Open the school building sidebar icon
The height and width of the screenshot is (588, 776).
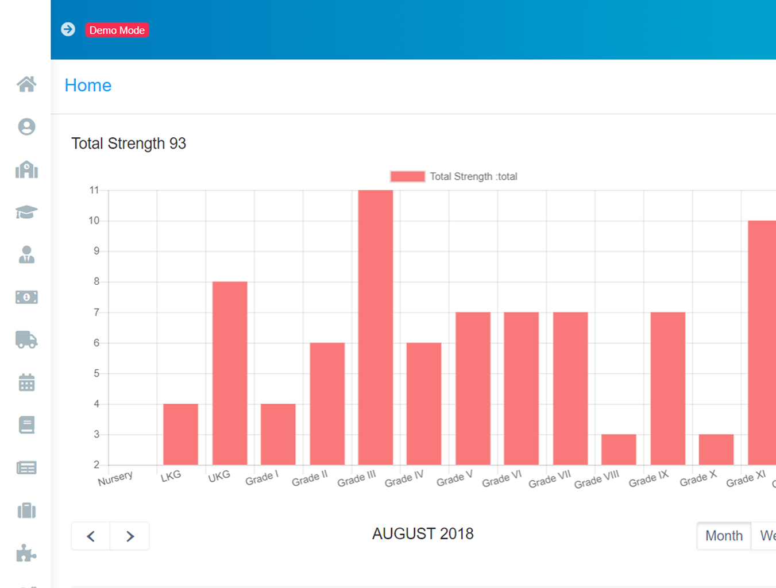point(26,170)
